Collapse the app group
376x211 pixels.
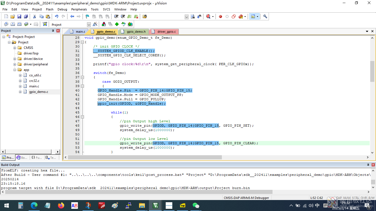[15, 70]
